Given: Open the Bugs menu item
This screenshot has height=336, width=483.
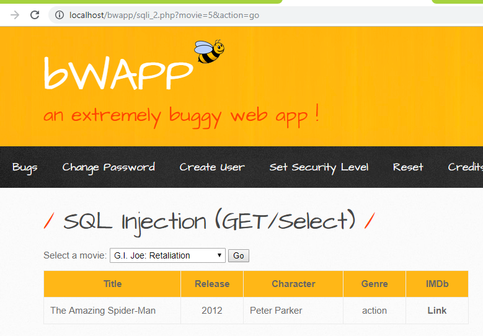Looking at the screenshot, I should [25, 167].
